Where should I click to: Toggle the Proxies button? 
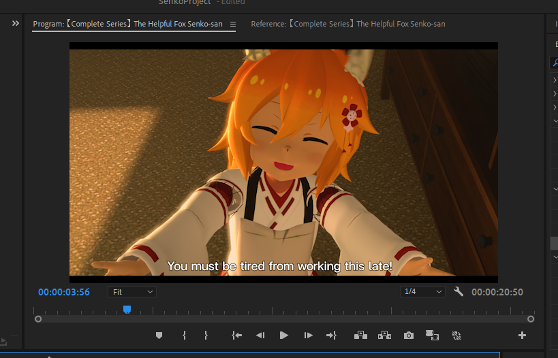coord(456,336)
